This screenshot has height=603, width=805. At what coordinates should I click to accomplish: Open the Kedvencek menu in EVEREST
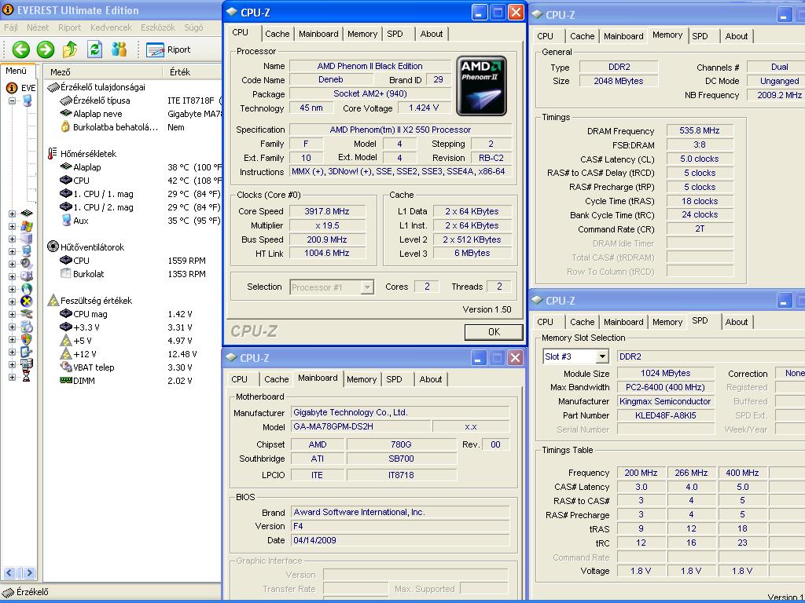[111, 27]
